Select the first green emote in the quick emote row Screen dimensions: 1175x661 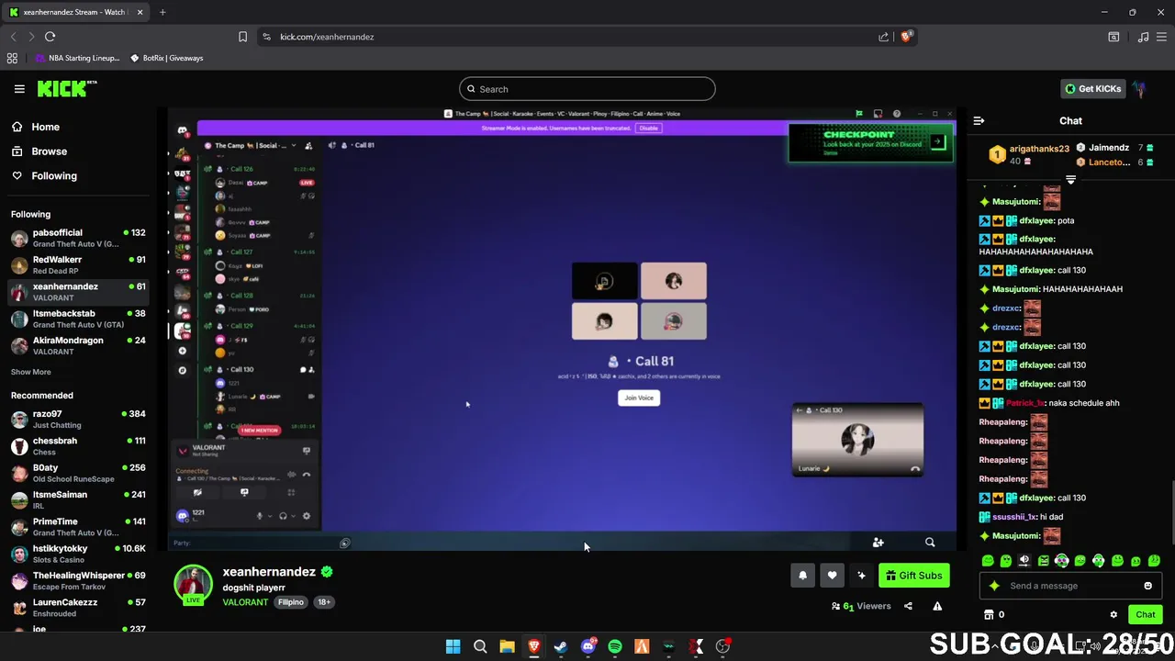click(x=988, y=561)
